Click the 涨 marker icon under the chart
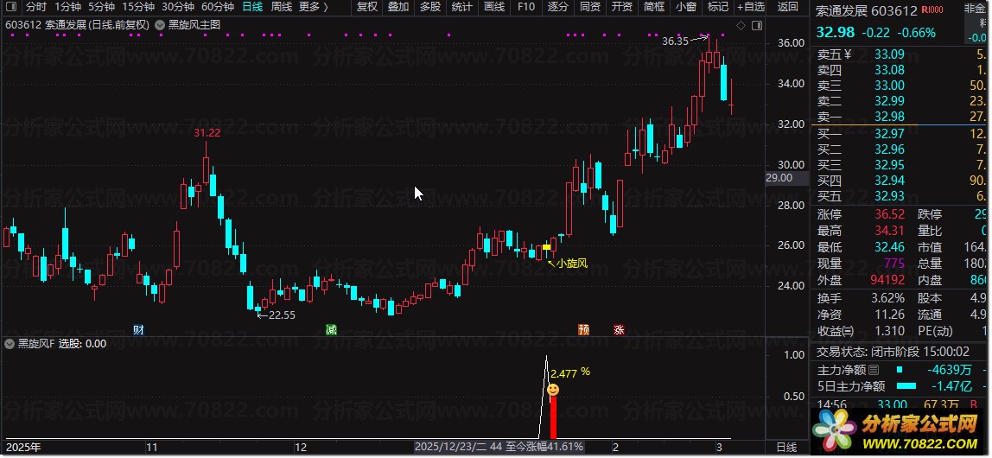The image size is (992, 458). tap(619, 329)
